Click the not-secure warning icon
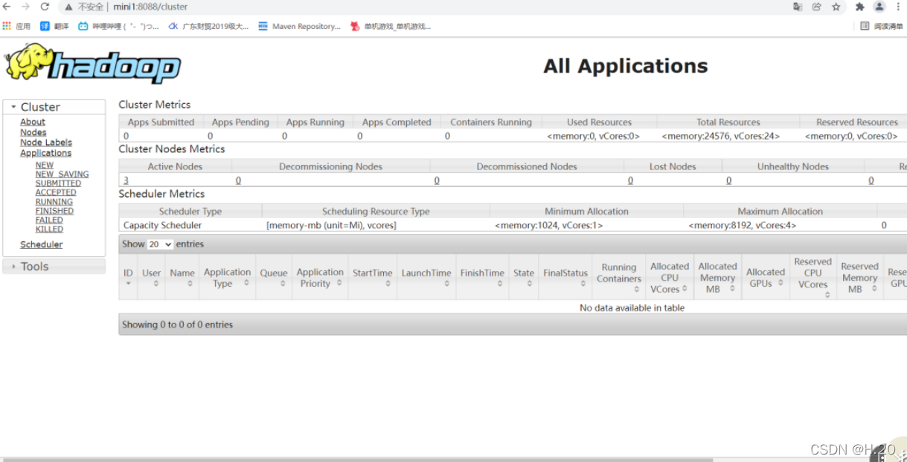The height and width of the screenshot is (462, 907). point(69,7)
